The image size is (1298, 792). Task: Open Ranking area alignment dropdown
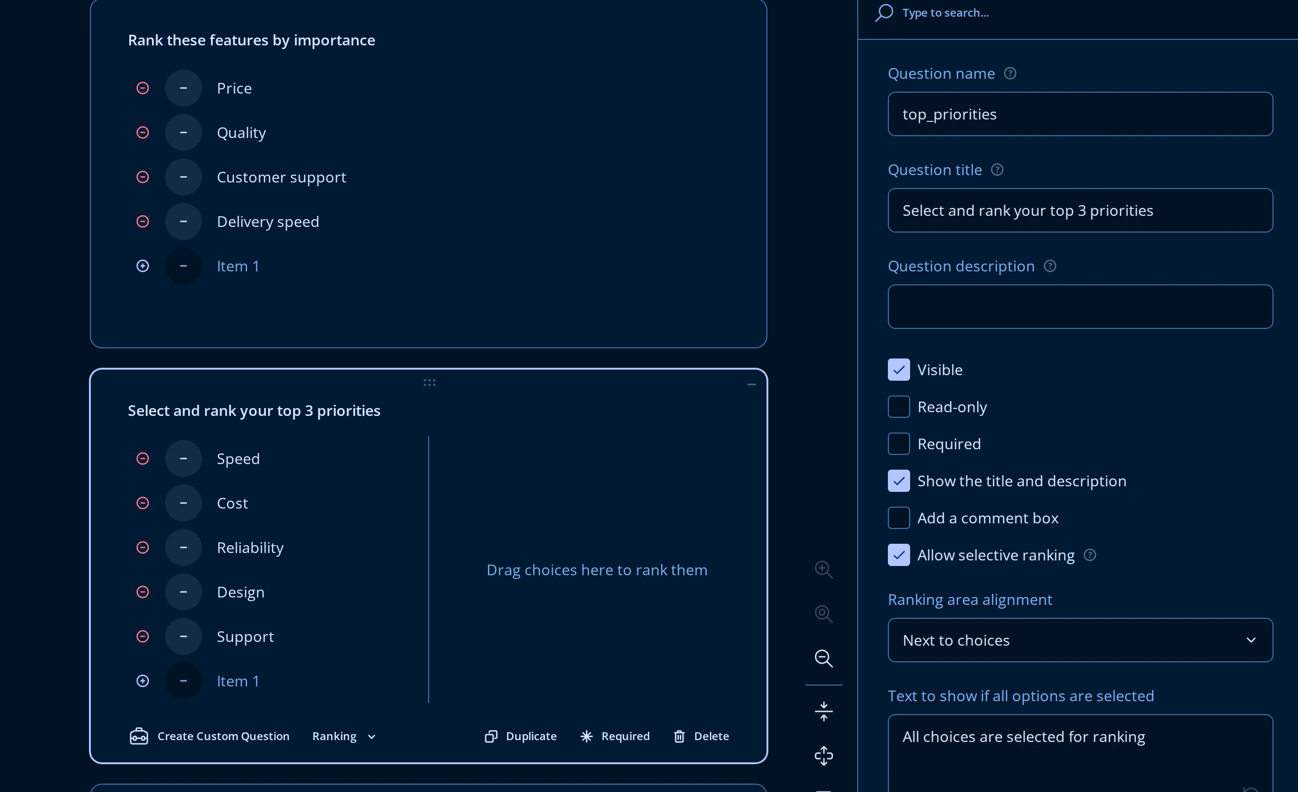(x=1080, y=641)
